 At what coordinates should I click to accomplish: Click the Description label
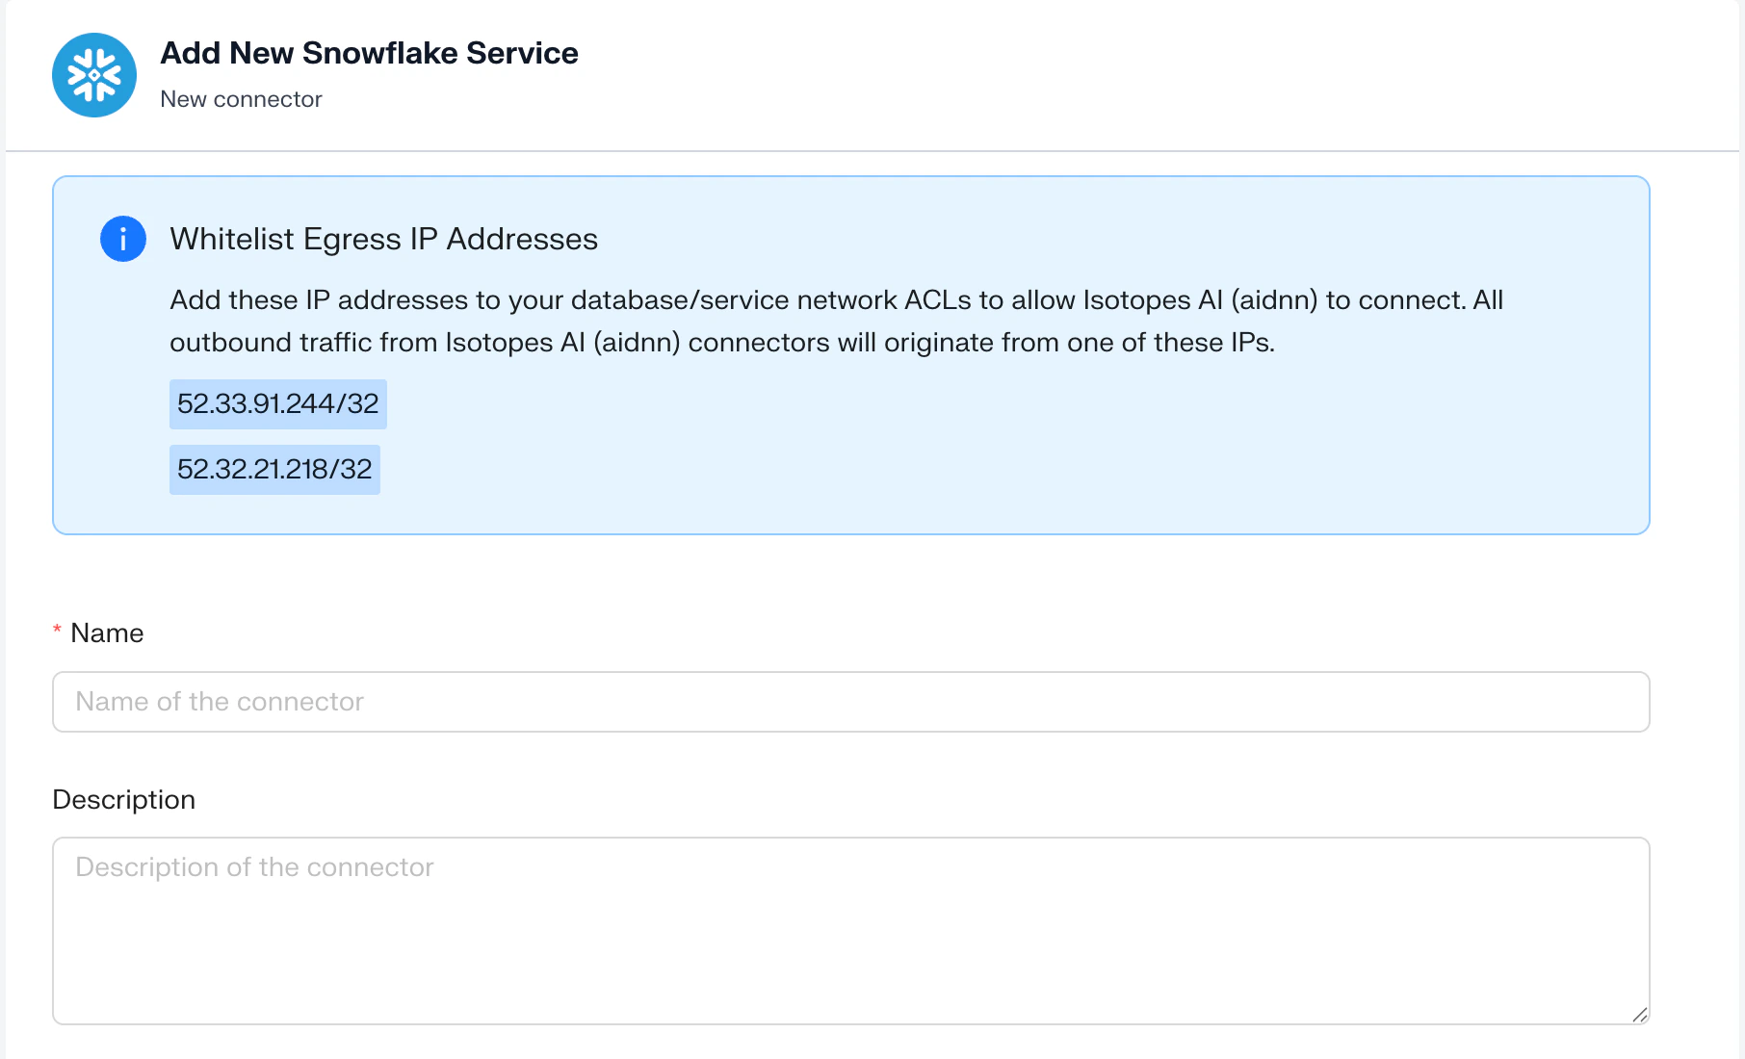tap(123, 799)
